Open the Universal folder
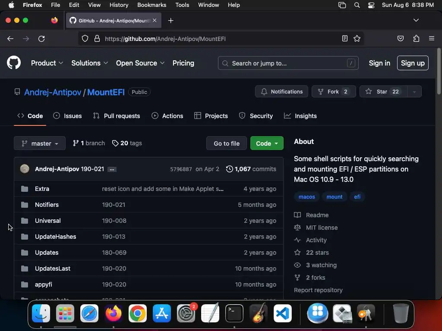The image size is (442, 331). coord(47,221)
